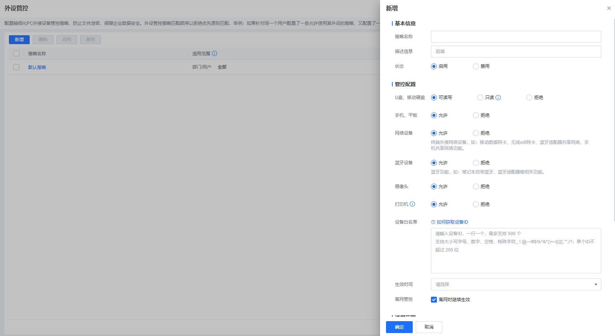Click the blue 新增 toolbar button
615x336 pixels.
[x=19, y=40]
